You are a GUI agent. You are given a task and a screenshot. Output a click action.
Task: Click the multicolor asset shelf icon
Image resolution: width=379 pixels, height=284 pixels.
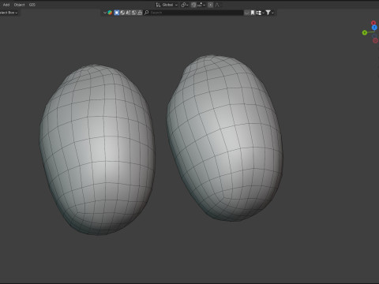click(x=110, y=13)
